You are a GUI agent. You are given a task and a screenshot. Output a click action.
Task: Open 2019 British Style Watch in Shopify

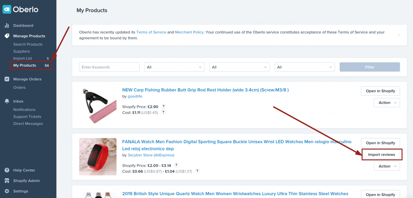380,194
